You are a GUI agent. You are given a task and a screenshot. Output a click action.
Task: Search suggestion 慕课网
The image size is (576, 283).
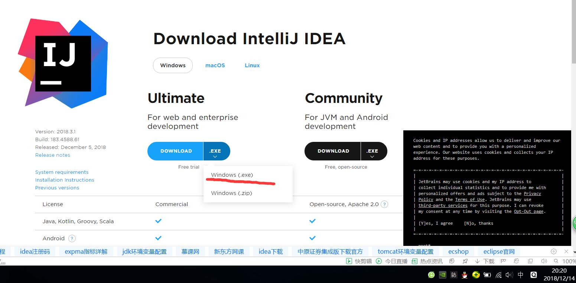(190, 251)
